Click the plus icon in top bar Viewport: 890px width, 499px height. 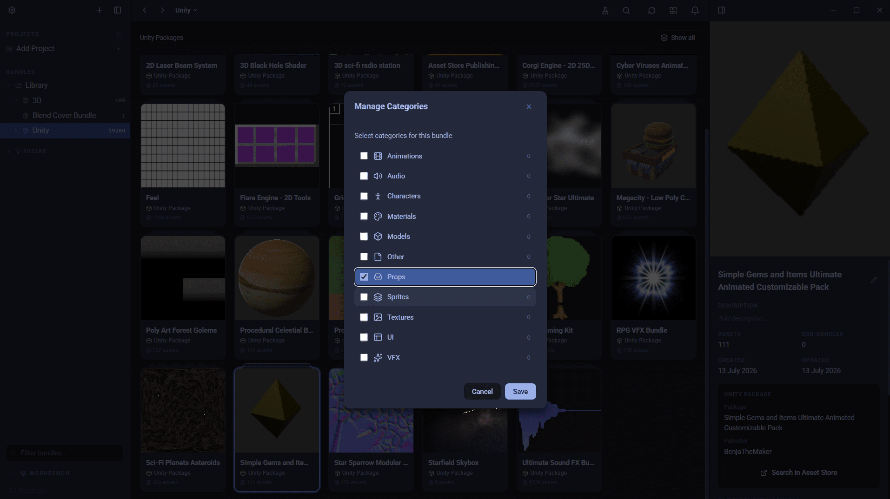click(x=99, y=10)
